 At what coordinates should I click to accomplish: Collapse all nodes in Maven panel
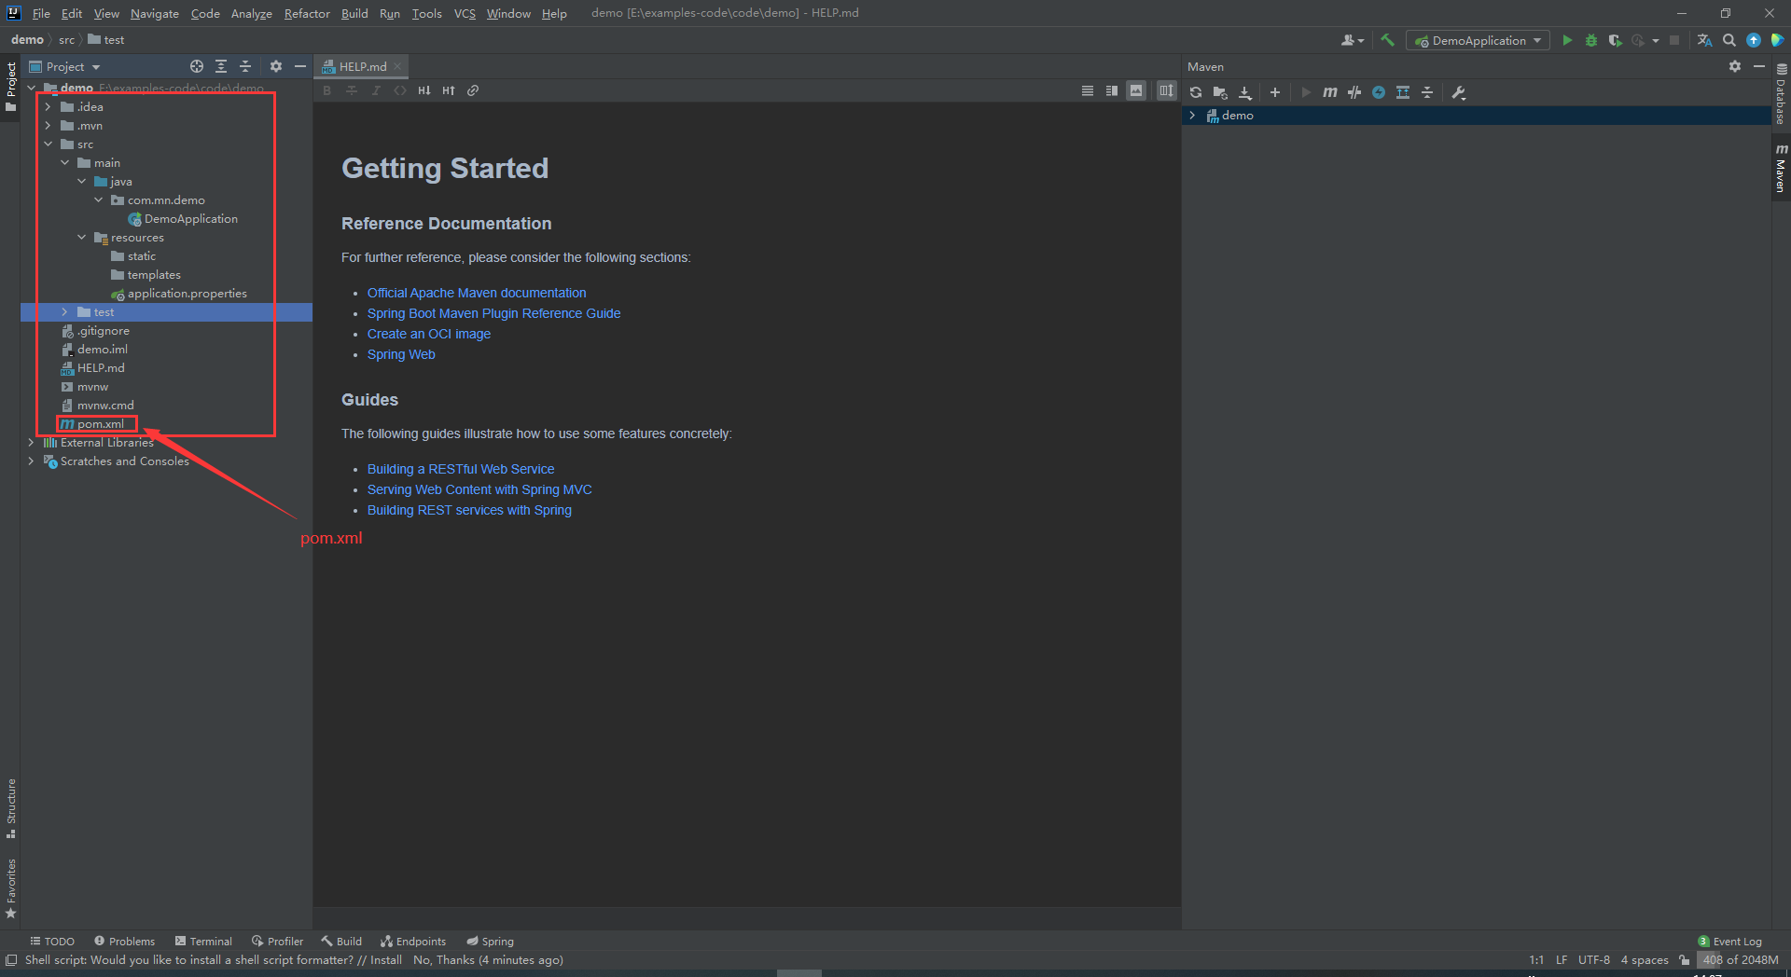point(1427,92)
